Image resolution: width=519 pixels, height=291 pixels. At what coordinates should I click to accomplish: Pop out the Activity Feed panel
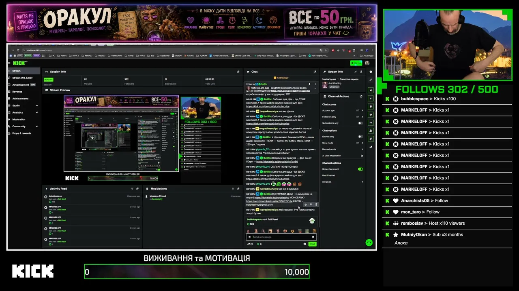tap(137, 189)
